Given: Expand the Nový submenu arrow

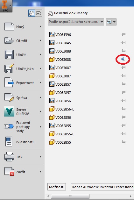Looking at the screenshot, I should [x=40, y=26].
